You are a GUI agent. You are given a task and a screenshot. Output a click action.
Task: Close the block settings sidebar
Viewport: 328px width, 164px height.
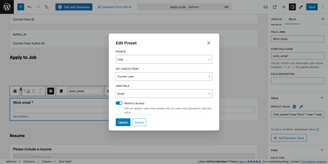click(323, 19)
